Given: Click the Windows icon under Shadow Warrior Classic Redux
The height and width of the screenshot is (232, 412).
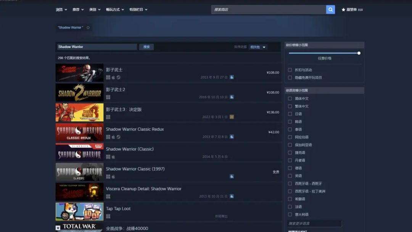Looking at the screenshot, I should click(x=108, y=137).
